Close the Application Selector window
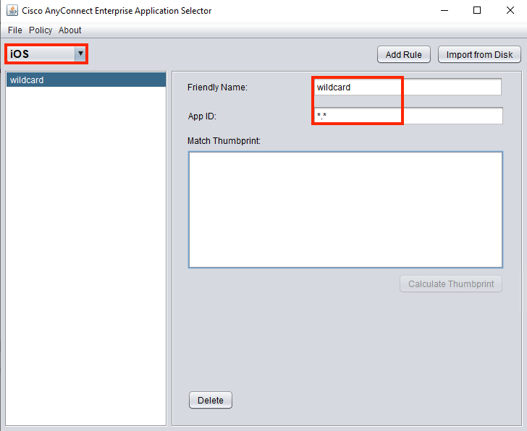The width and height of the screenshot is (527, 431). coord(510,10)
